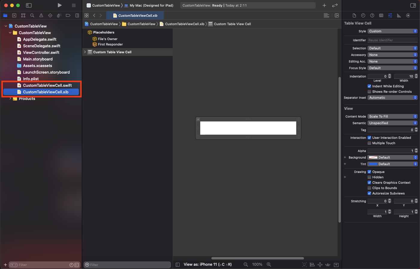The height and width of the screenshot is (269, 420).
Task: Show the Quick Help inspector
Action: pos(372,15)
